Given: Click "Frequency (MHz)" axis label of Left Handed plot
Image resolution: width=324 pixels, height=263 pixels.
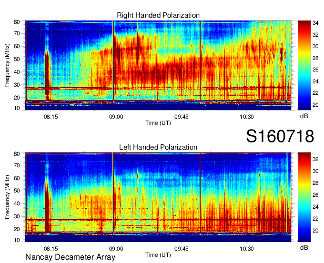Looking at the screenshot, I should 7,197.
